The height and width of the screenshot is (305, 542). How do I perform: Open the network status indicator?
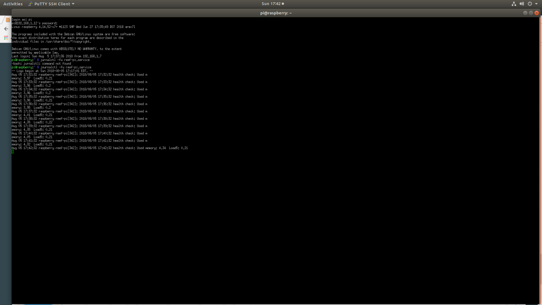coord(514,4)
